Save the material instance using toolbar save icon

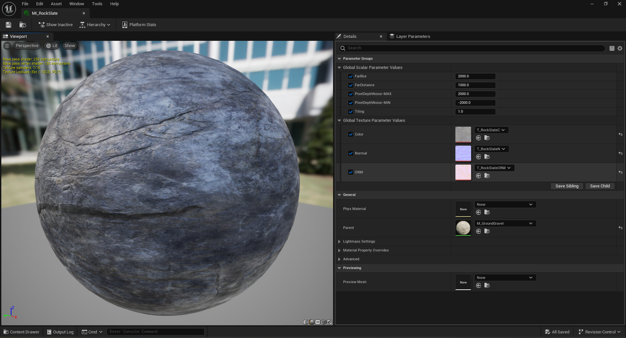click(8, 24)
